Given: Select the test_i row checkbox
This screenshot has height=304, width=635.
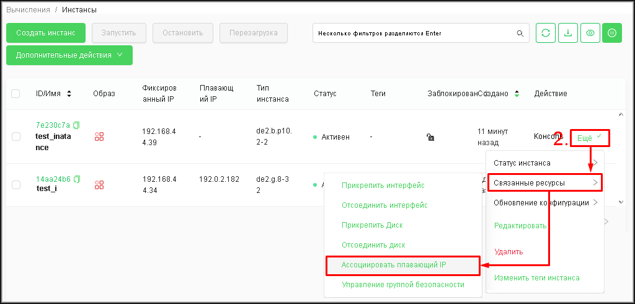Looking at the screenshot, I should click(16, 184).
